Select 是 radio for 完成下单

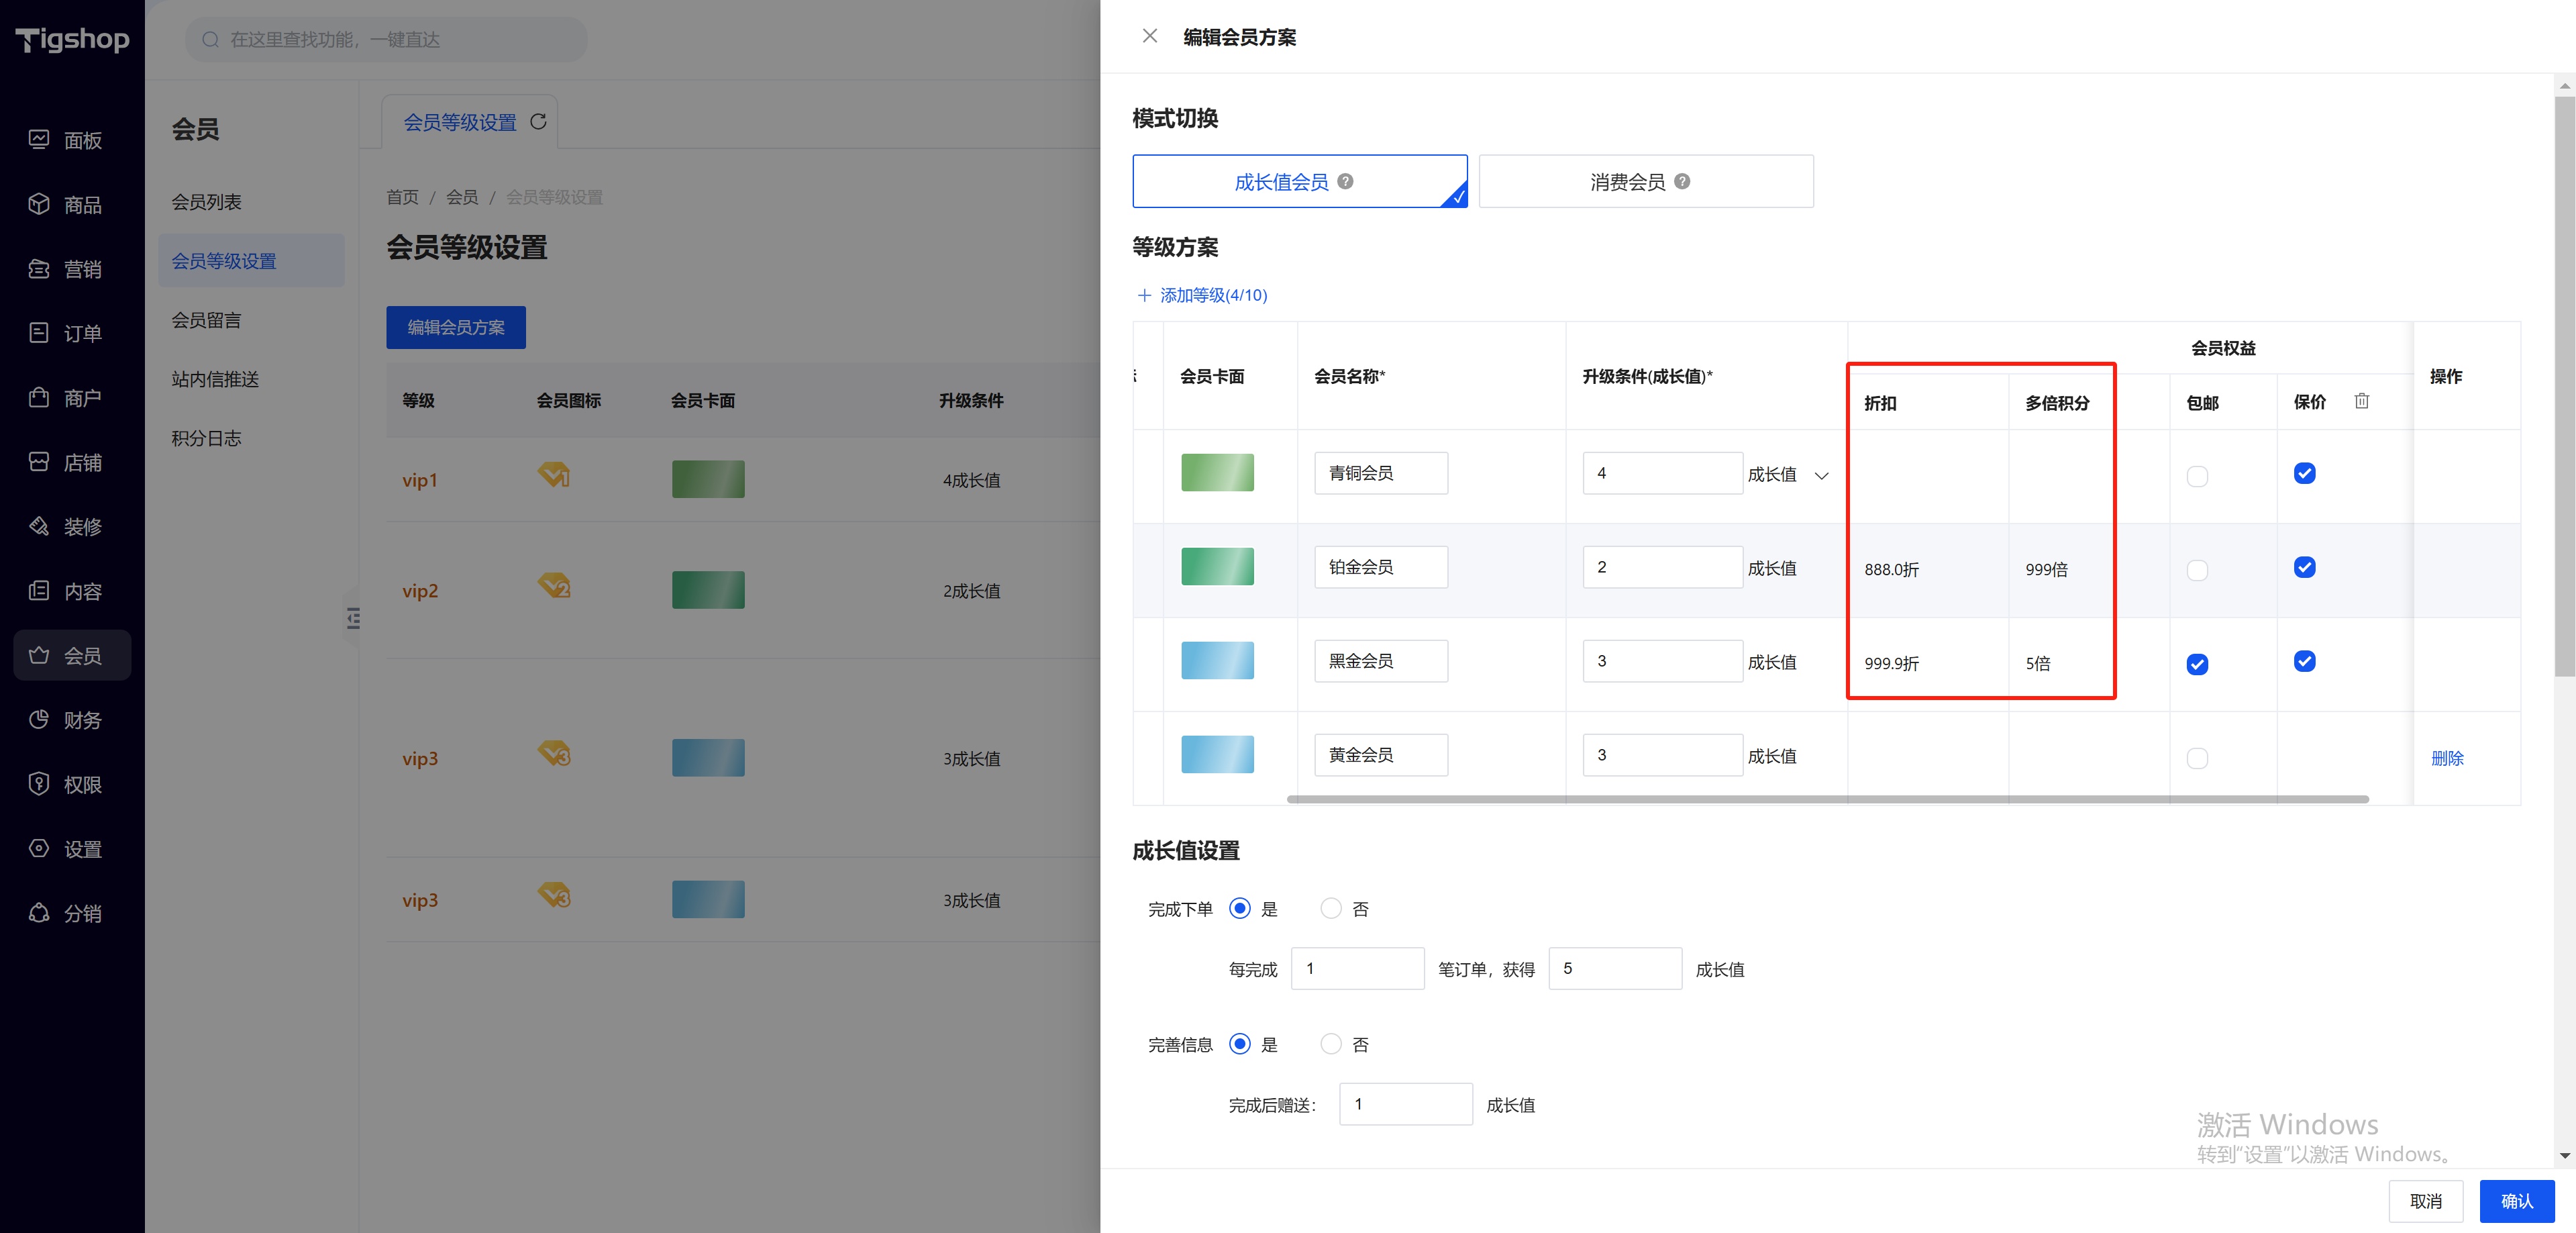tap(1239, 908)
